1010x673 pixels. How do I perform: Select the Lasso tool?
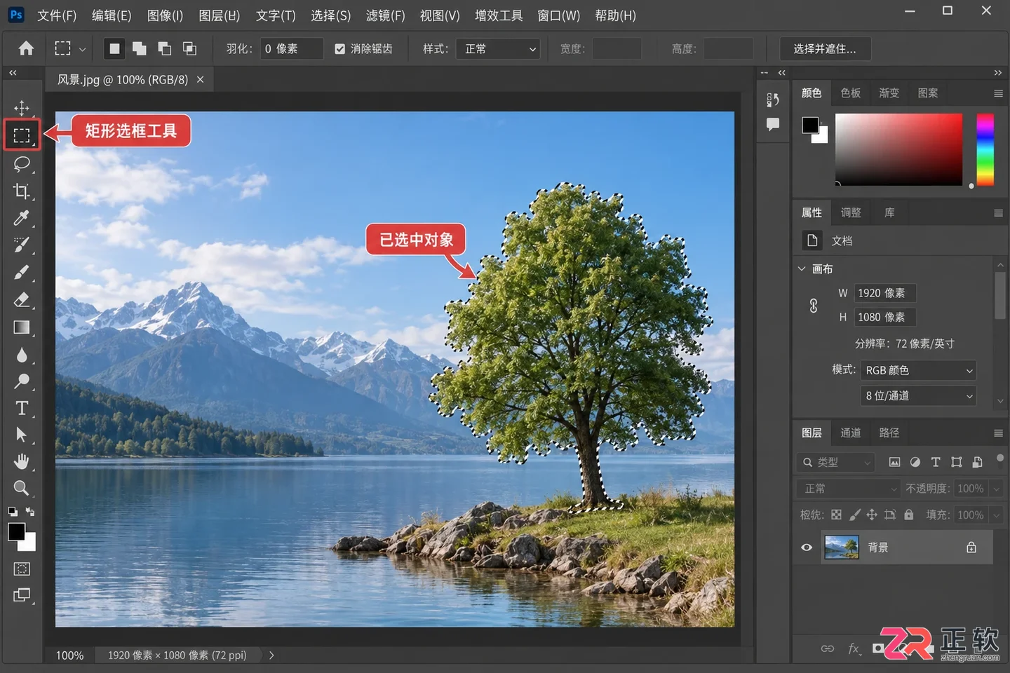click(x=22, y=163)
